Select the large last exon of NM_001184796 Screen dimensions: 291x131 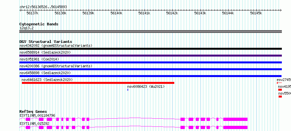(x=235, y=119)
